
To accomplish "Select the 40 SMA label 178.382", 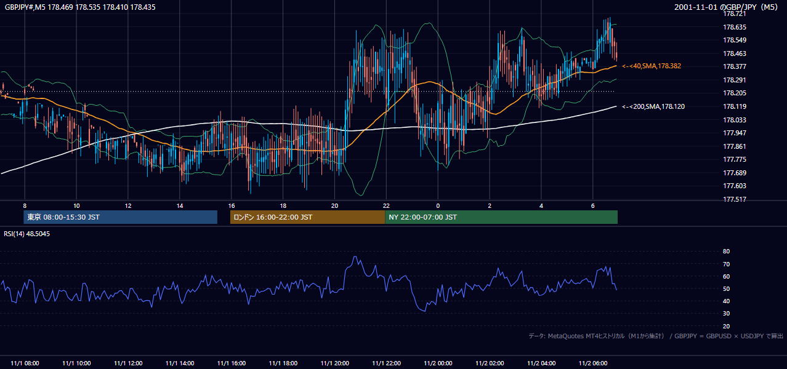I will click(x=652, y=66).
